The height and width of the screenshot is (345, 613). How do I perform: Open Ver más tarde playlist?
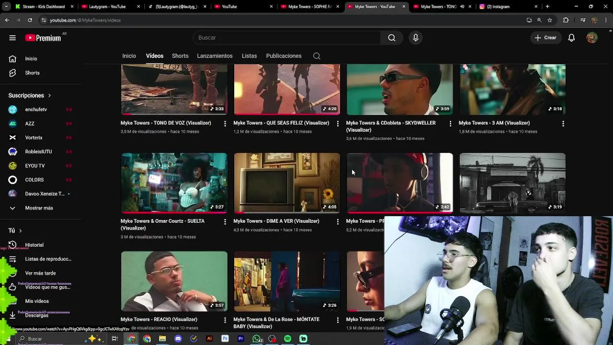click(40, 273)
